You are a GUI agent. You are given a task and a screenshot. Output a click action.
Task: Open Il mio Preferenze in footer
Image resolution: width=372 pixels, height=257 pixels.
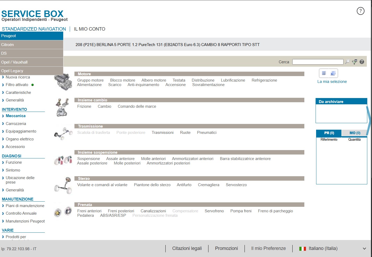269,248
